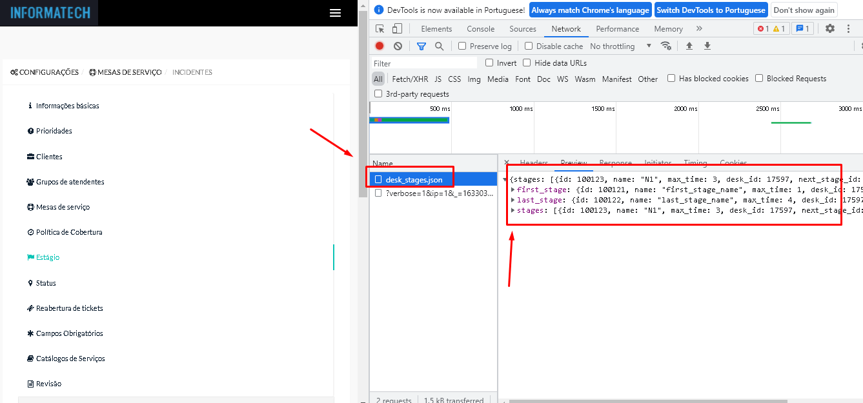Expand the first_stage object
The height and width of the screenshot is (403, 863).
tap(513, 190)
